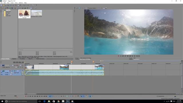Switch to the Media Generators tab
This screenshot has height=103, width=183.
(40, 59)
